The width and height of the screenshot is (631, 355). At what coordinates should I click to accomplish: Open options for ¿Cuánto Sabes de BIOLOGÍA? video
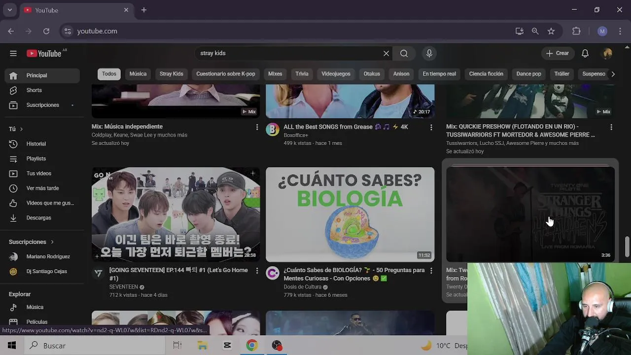(x=431, y=271)
